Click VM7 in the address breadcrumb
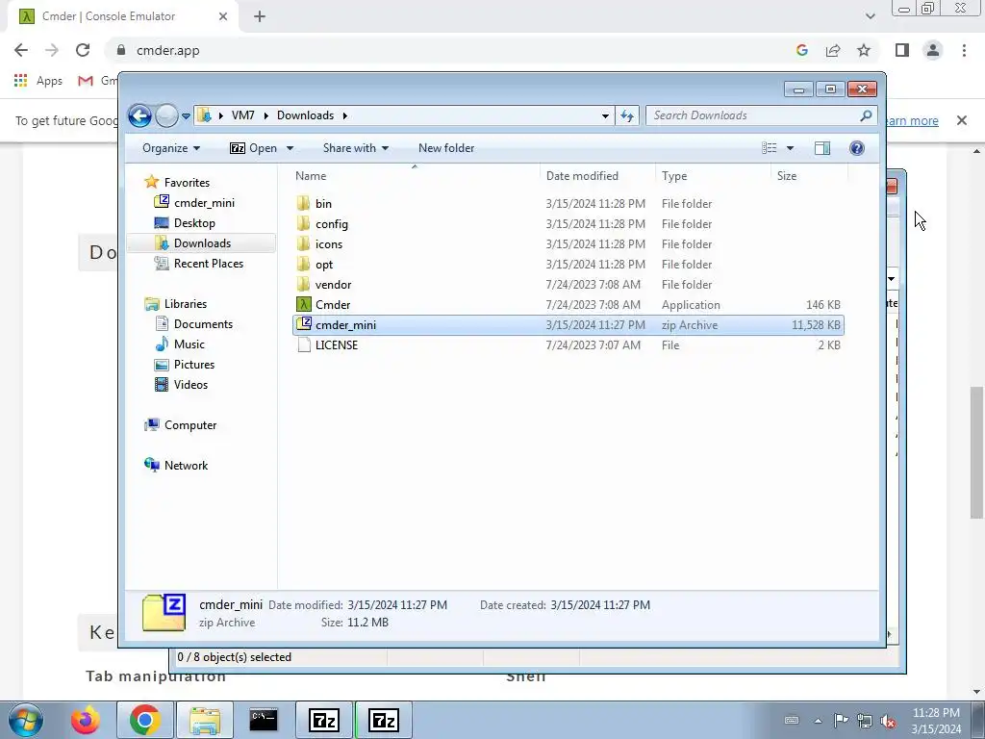The height and width of the screenshot is (739, 985). (x=243, y=115)
